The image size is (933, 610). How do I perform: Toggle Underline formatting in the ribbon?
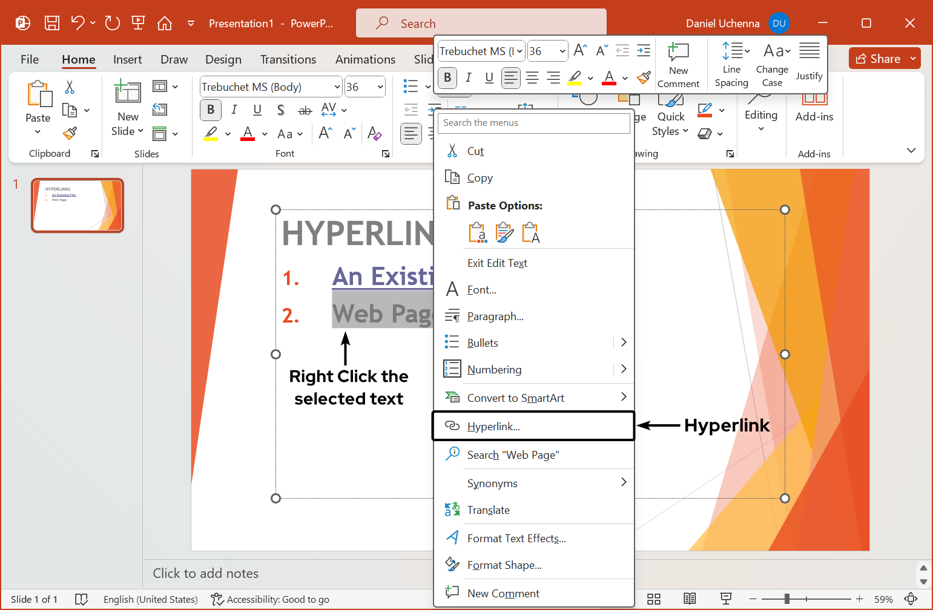257,110
